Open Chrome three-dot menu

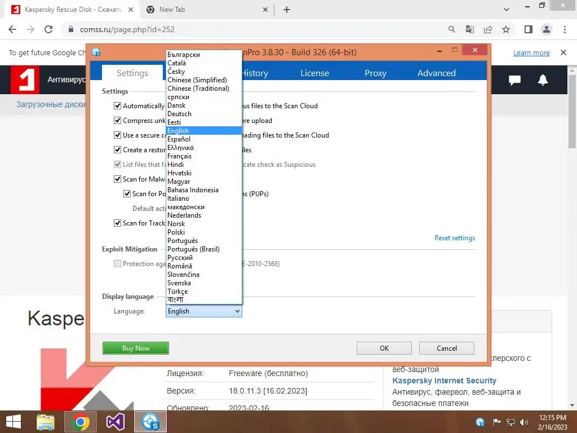565,29
